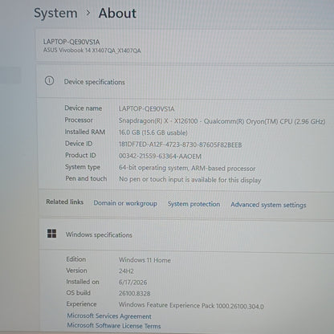Click the No pen or touch input text

190,180
